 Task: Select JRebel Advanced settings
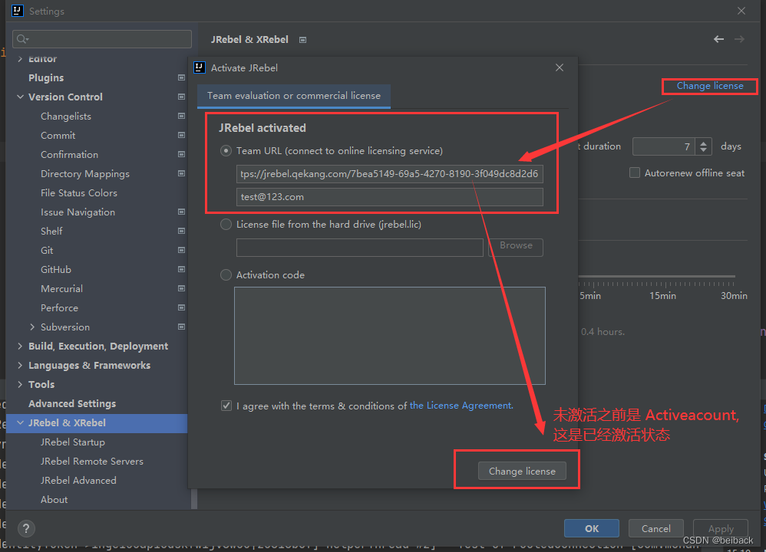coord(78,480)
